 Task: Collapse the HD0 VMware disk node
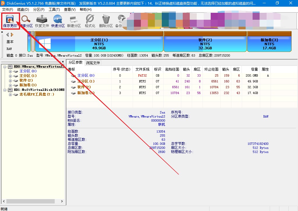[5, 67]
